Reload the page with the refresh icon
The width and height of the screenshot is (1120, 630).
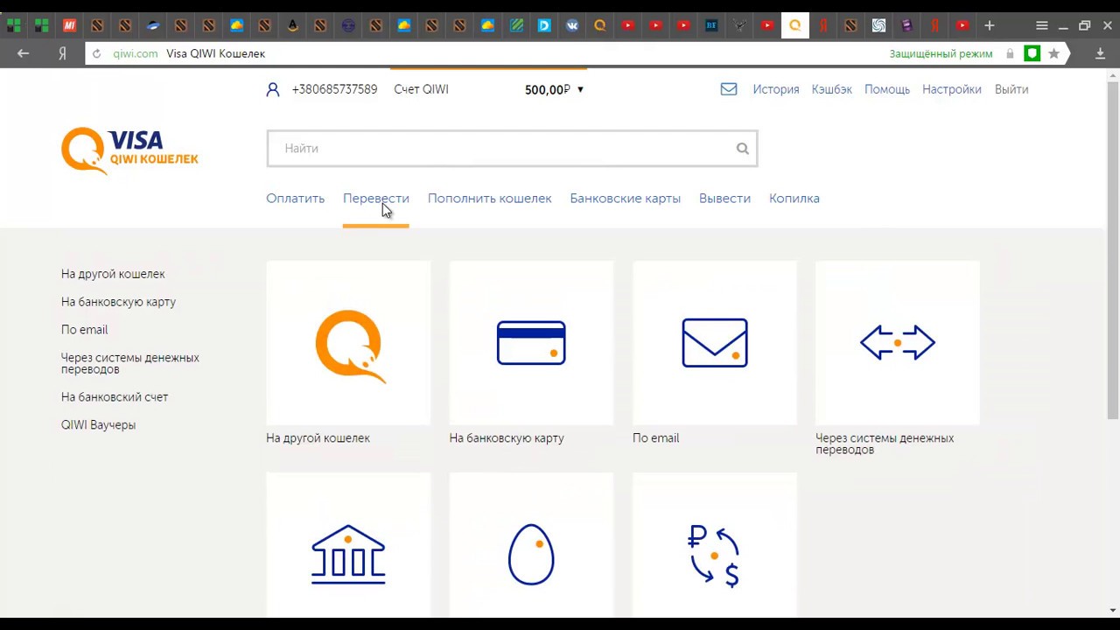point(97,53)
